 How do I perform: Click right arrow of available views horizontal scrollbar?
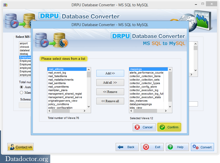85,111
